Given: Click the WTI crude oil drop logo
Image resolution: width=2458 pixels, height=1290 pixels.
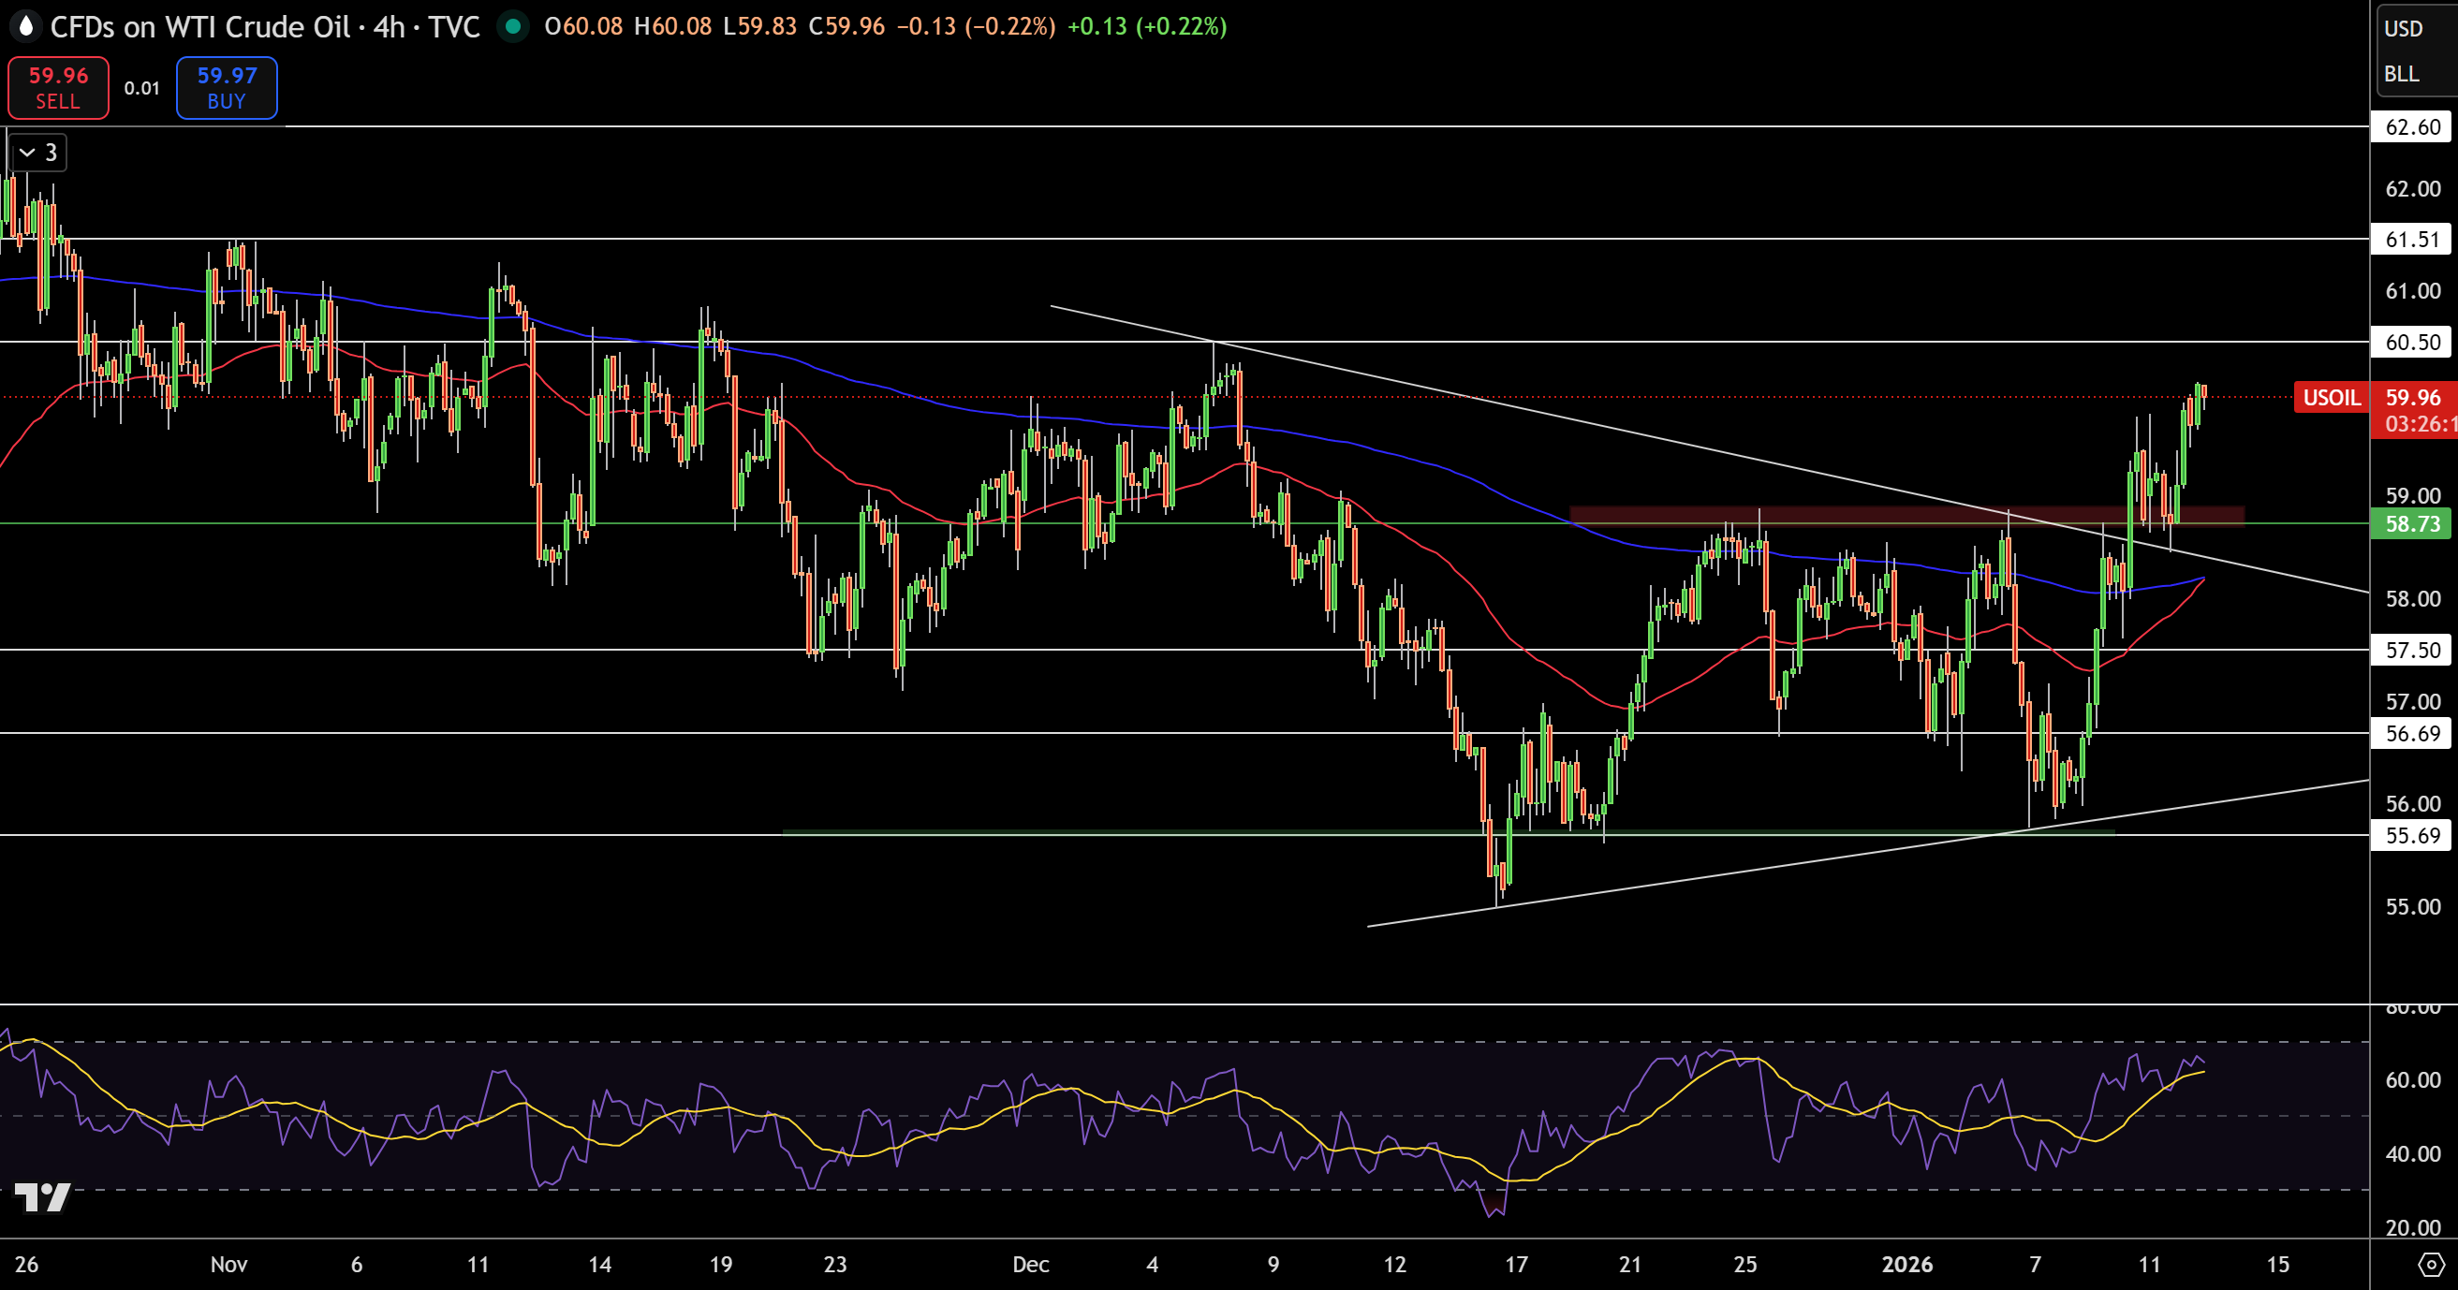Looking at the screenshot, I should coord(26,27).
